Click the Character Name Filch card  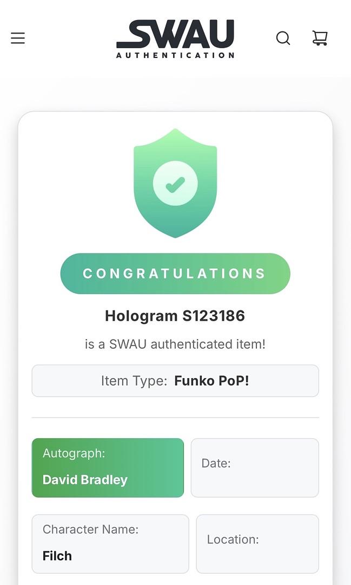110,544
